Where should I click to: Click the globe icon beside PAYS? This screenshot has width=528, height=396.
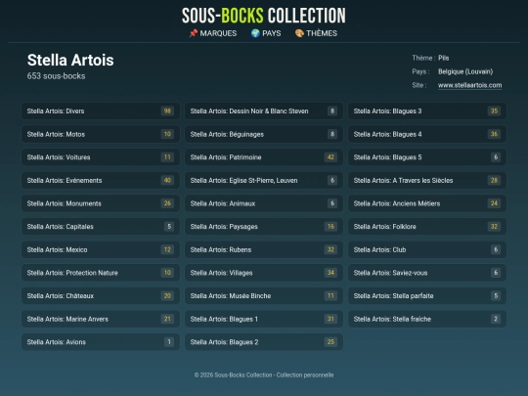coord(255,33)
